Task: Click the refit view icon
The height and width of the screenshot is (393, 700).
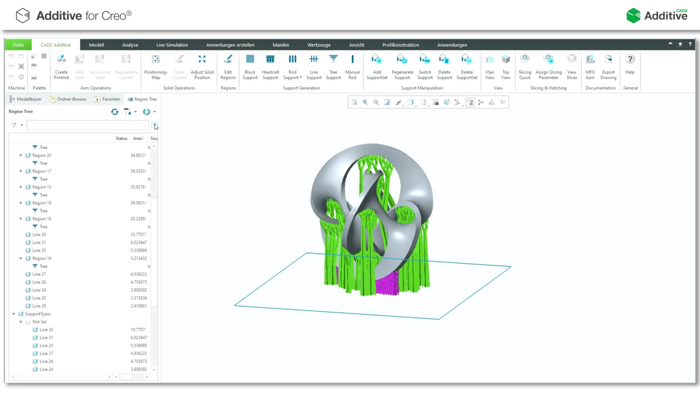Action: [x=354, y=102]
